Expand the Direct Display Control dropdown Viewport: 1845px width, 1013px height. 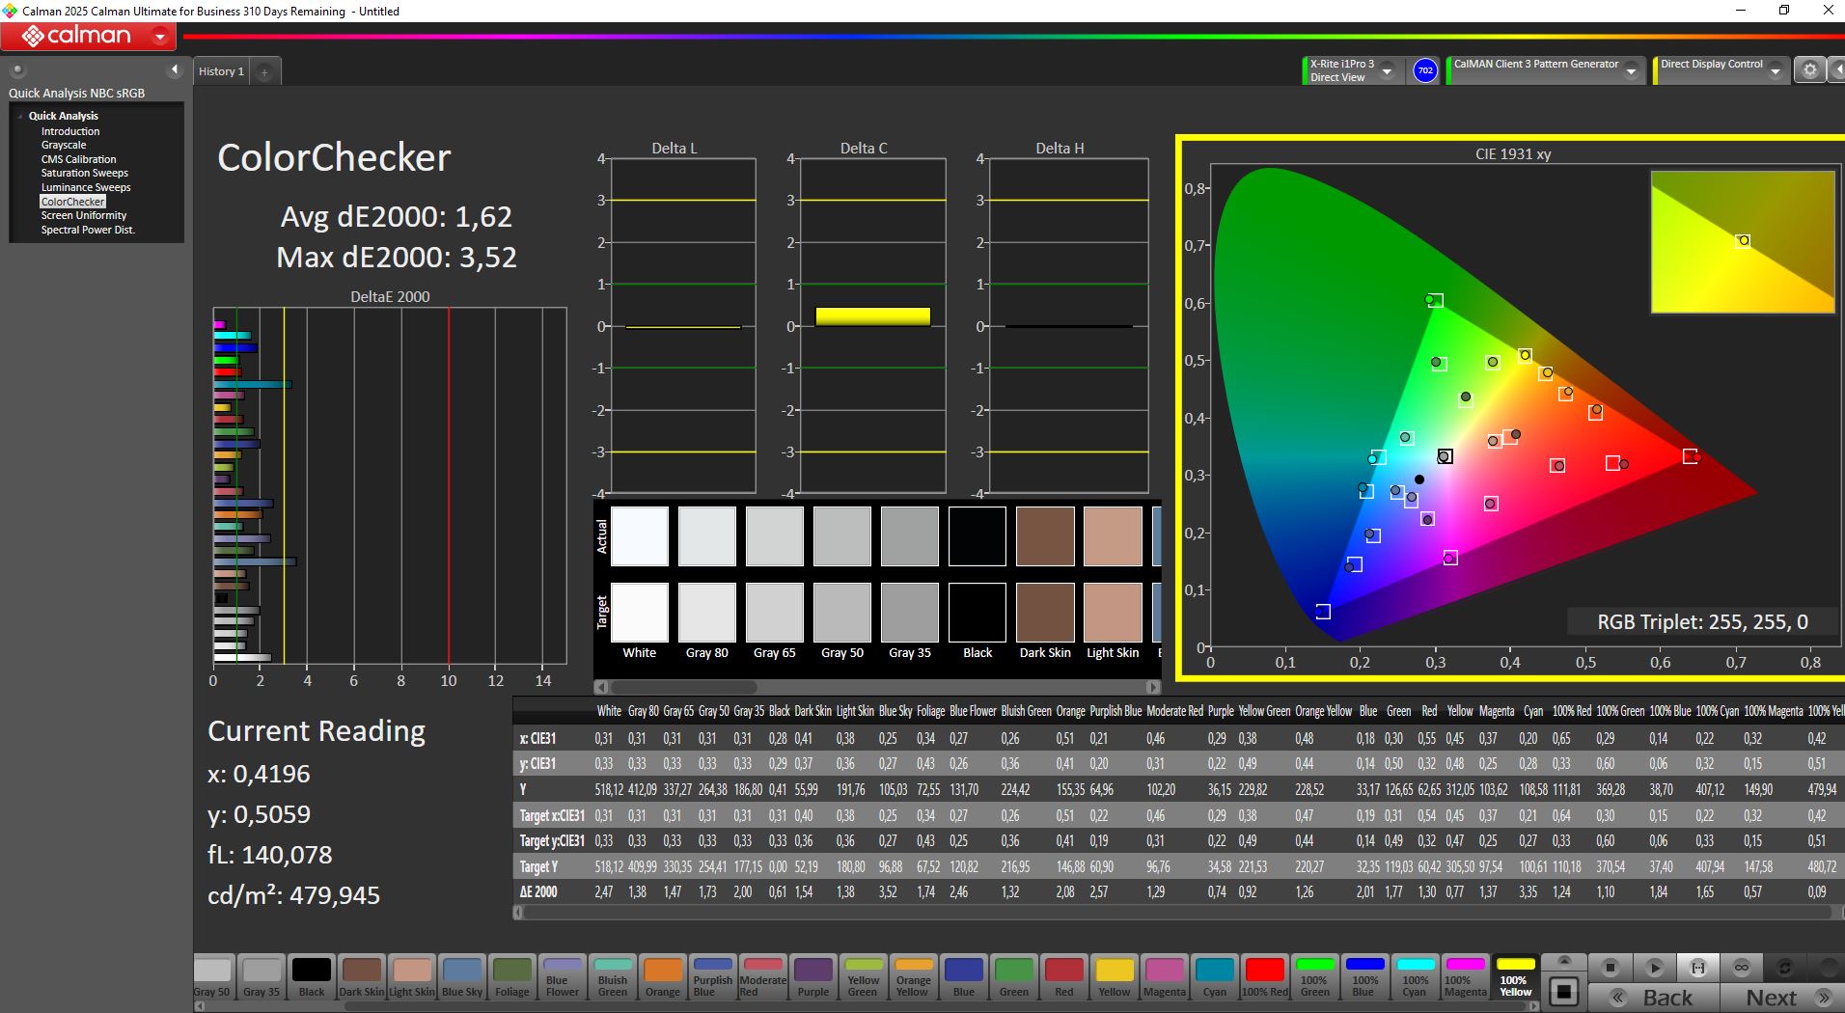click(1775, 71)
